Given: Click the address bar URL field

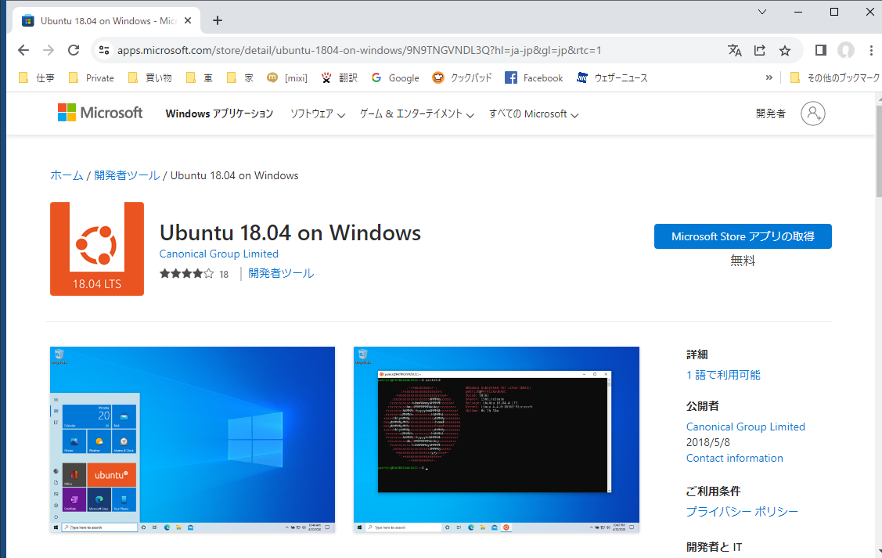Looking at the screenshot, I should click(x=359, y=50).
